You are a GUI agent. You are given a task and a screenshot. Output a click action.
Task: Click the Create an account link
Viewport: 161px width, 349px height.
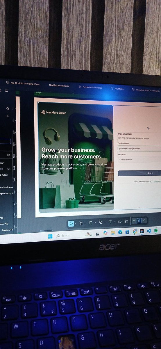(157, 181)
